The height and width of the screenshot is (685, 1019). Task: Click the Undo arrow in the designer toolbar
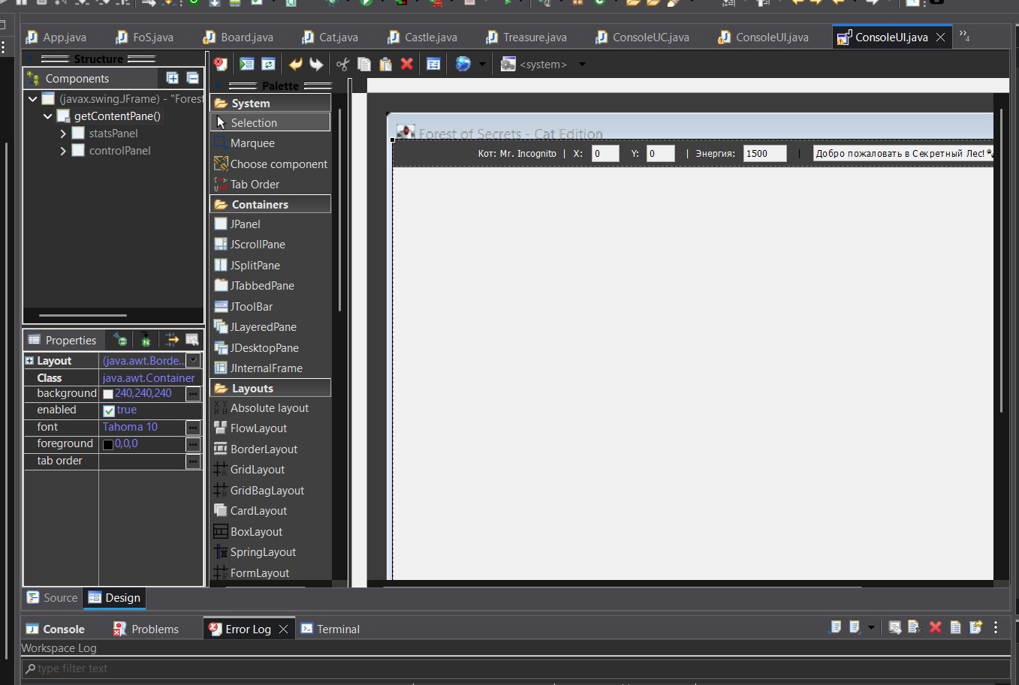point(295,65)
